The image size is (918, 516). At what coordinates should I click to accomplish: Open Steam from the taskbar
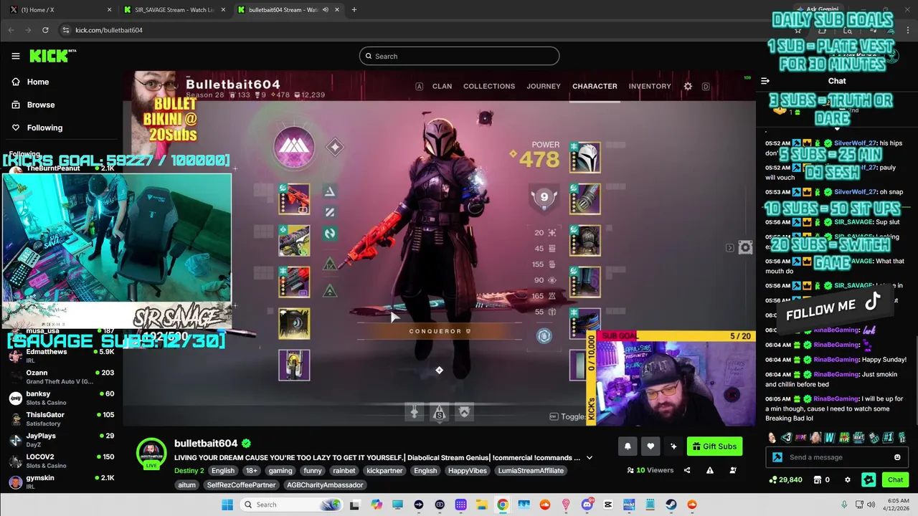[672, 505]
